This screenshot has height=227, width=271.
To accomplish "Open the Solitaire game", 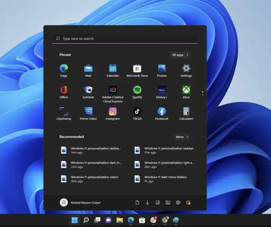I will 88,92.
